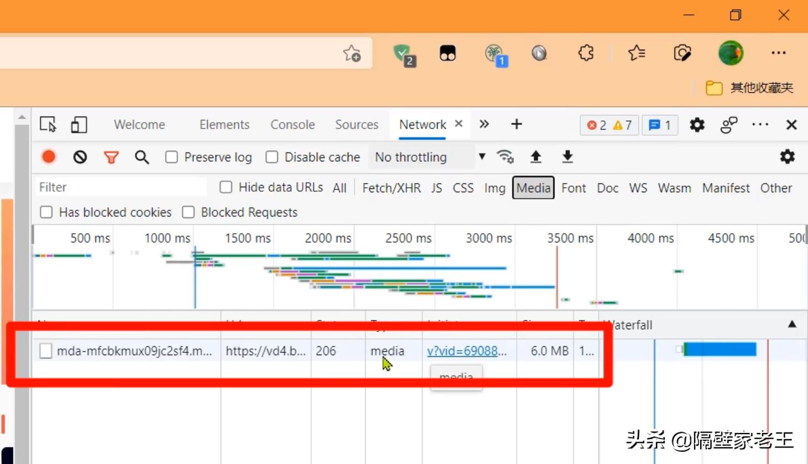Click the Filter text input
808x464 pixels.
(121, 187)
